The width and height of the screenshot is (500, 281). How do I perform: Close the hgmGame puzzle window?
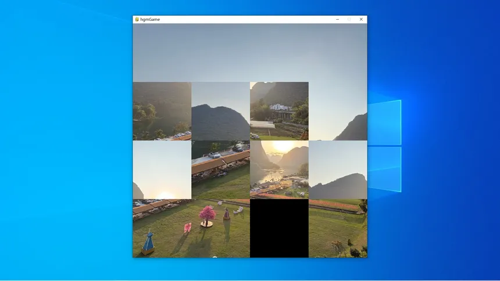tap(361, 19)
